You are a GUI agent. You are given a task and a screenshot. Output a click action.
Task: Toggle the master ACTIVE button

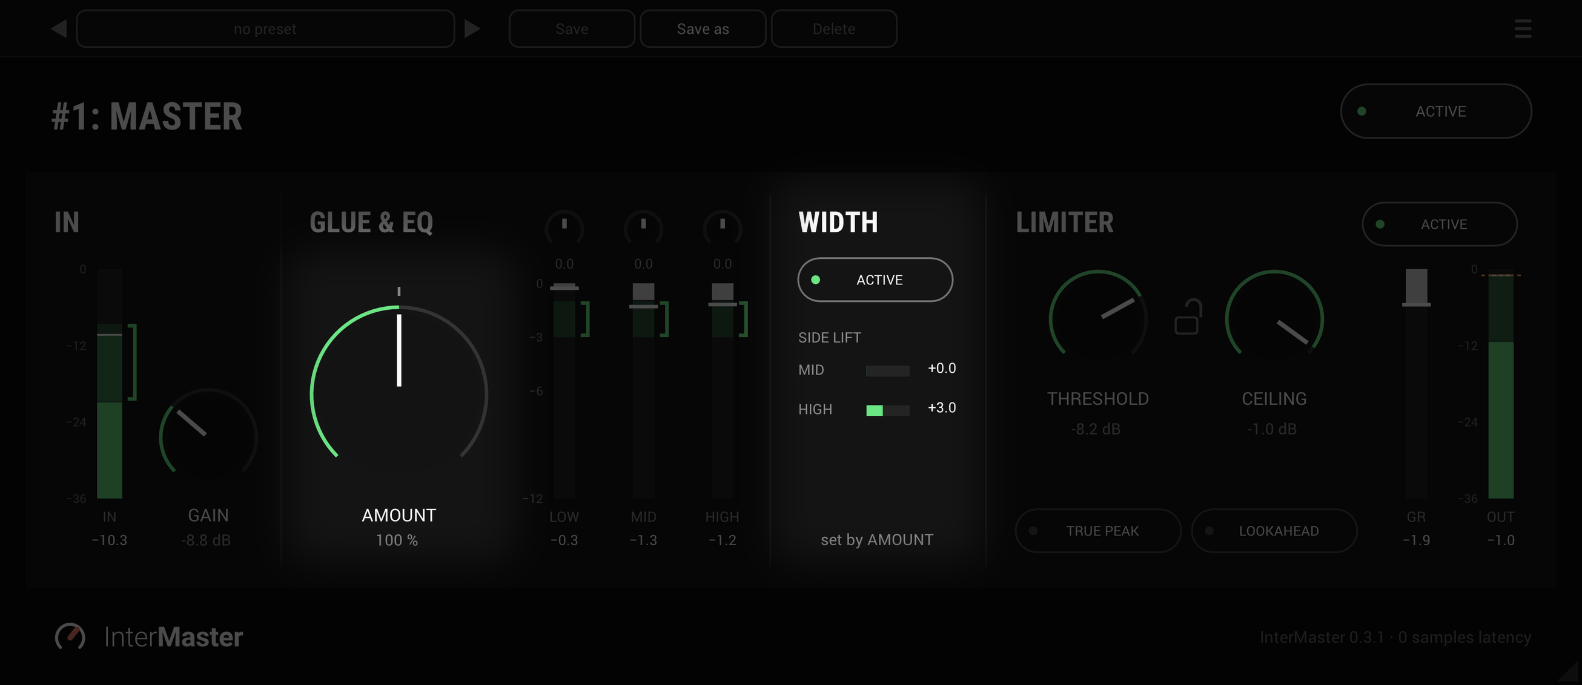pyautogui.click(x=1436, y=111)
